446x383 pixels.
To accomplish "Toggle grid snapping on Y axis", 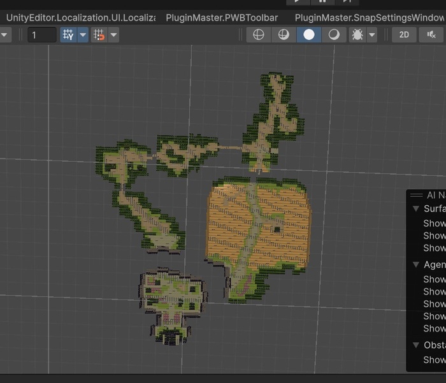I will pos(68,34).
